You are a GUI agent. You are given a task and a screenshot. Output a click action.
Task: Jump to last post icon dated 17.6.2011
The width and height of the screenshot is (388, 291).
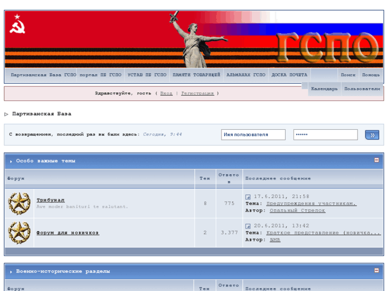point(248,197)
